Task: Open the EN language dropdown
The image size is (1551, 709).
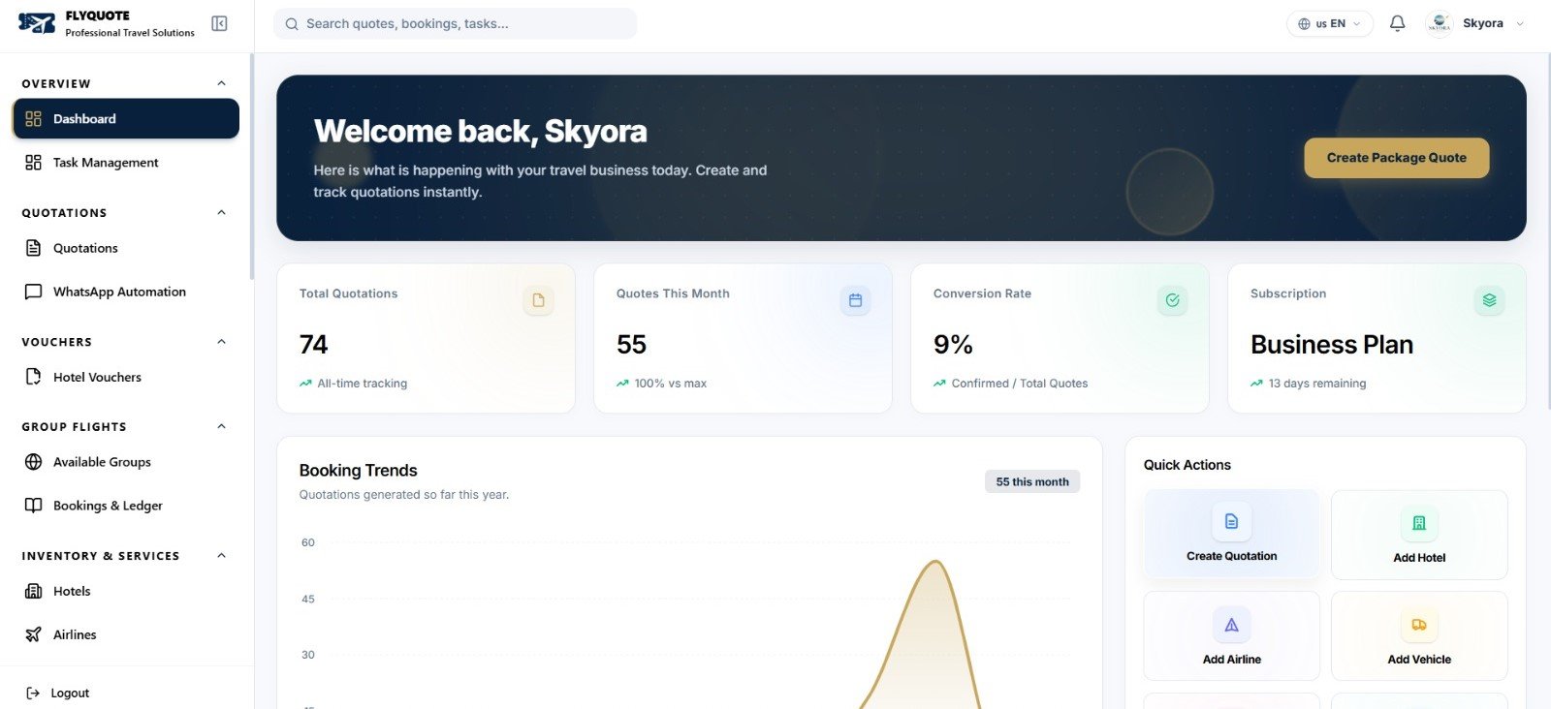Action: (x=1330, y=23)
